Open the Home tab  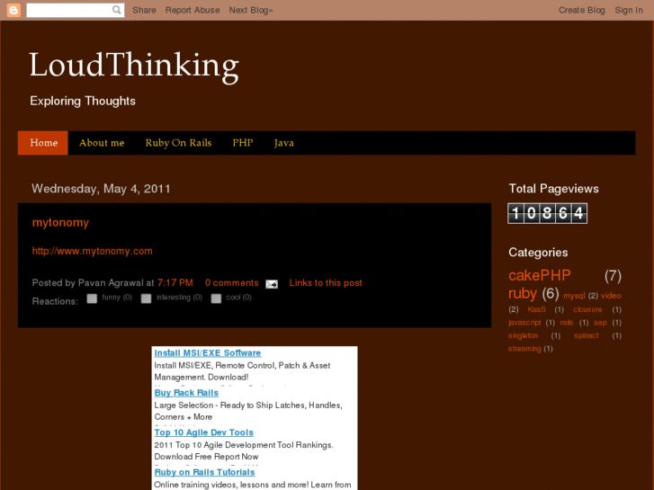point(43,143)
